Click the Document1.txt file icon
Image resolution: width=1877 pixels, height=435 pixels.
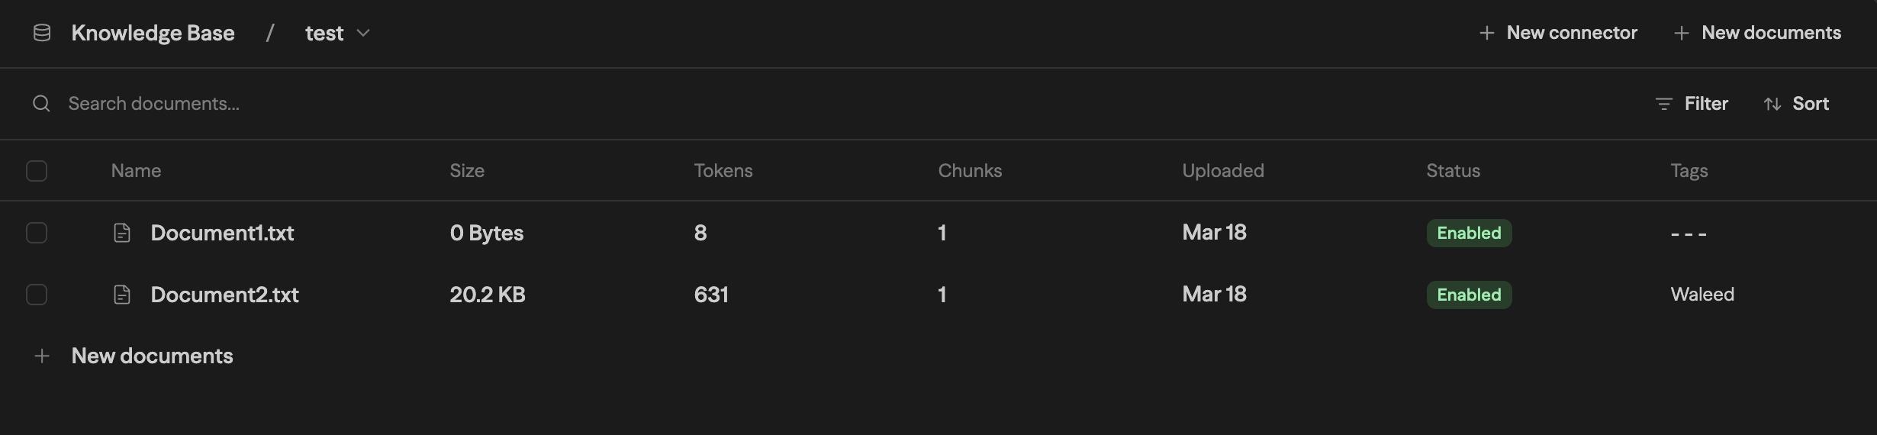click(122, 233)
